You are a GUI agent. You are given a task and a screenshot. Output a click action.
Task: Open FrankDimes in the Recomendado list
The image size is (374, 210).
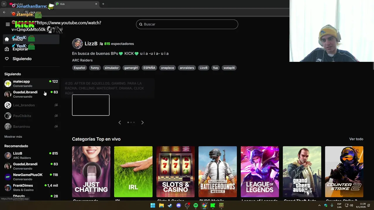pos(31,188)
